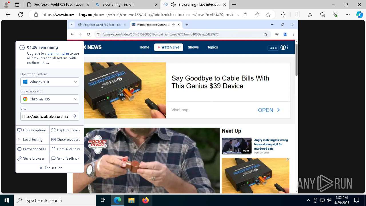Screen dimensions: 366x206
Task: Click Send feedback button
Action: [x=67, y=159]
